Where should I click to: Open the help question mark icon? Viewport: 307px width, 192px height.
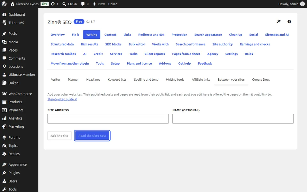pyautogui.click(x=289, y=21)
